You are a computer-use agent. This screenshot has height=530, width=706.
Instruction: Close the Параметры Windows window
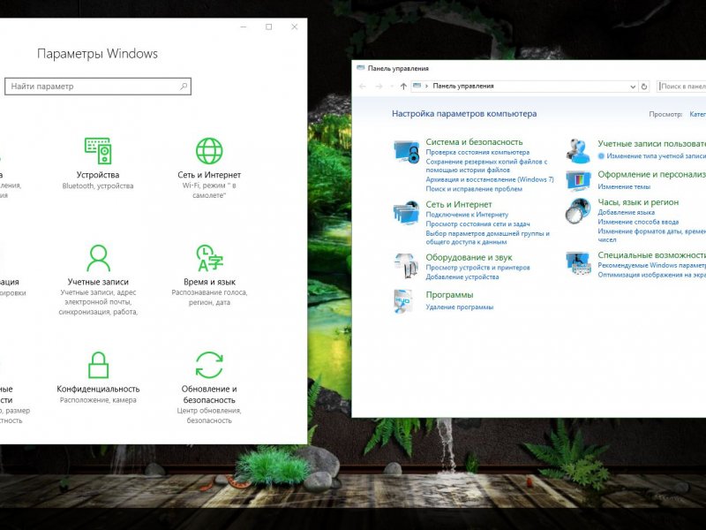pyautogui.click(x=295, y=27)
